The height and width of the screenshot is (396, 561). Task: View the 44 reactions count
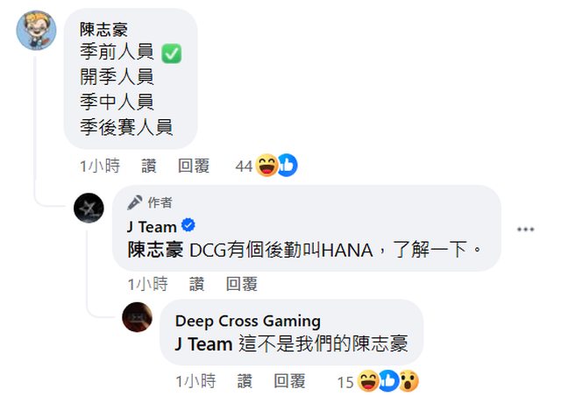[x=244, y=166]
